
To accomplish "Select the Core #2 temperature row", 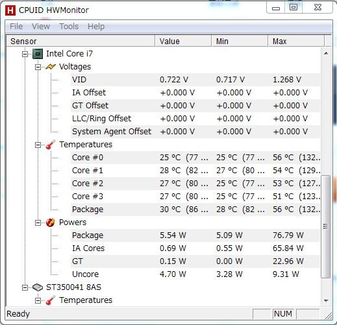I will [195, 184].
